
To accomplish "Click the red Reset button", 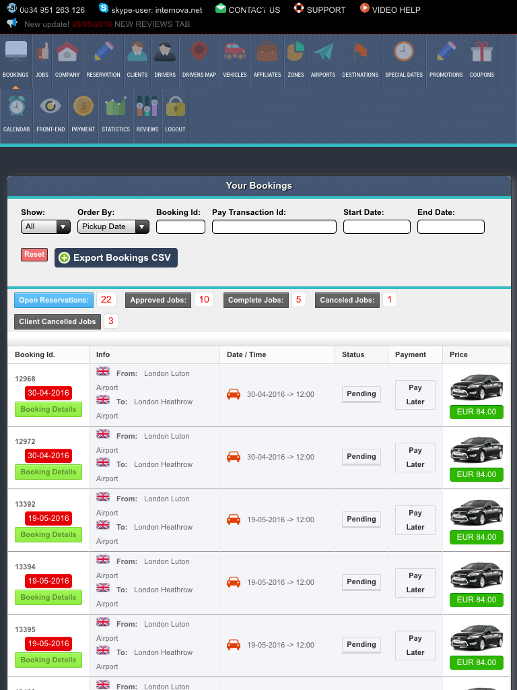I will click(34, 254).
